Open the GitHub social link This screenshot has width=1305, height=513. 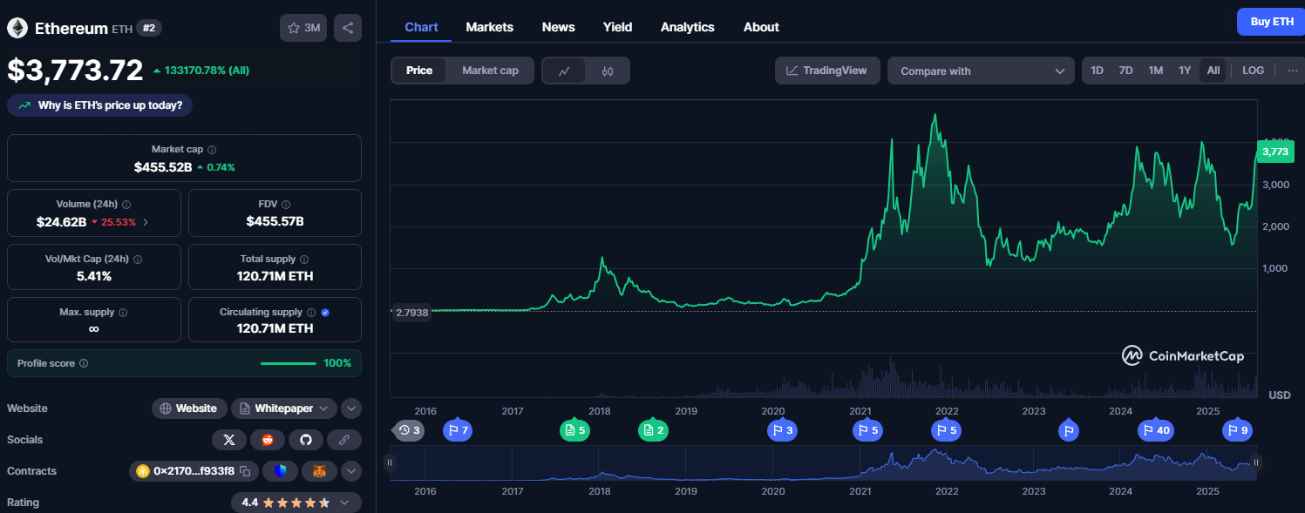pos(306,440)
